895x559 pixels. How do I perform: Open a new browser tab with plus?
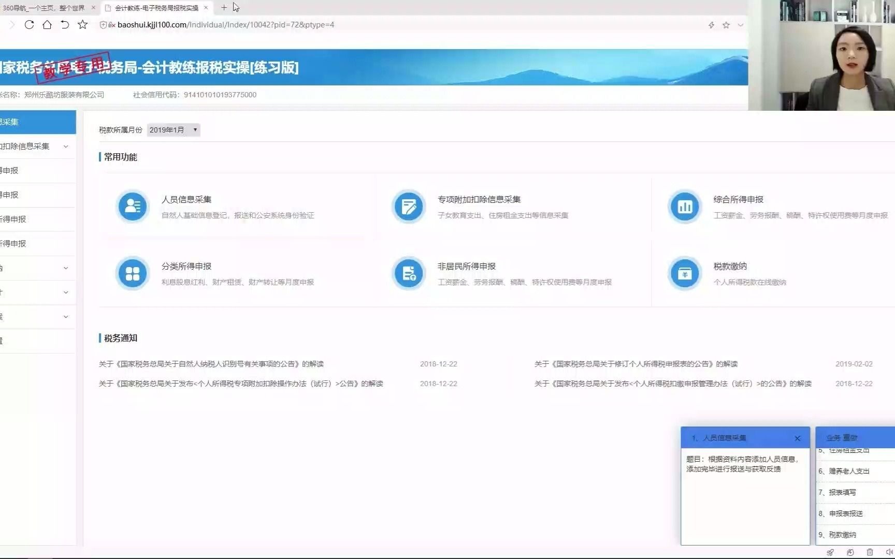coord(224,8)
